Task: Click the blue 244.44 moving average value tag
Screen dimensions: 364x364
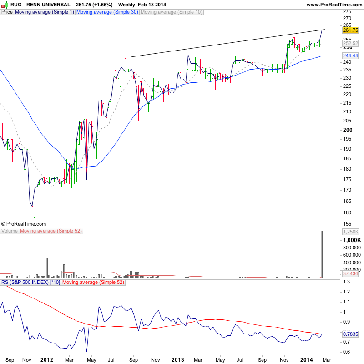Action: 350,56
